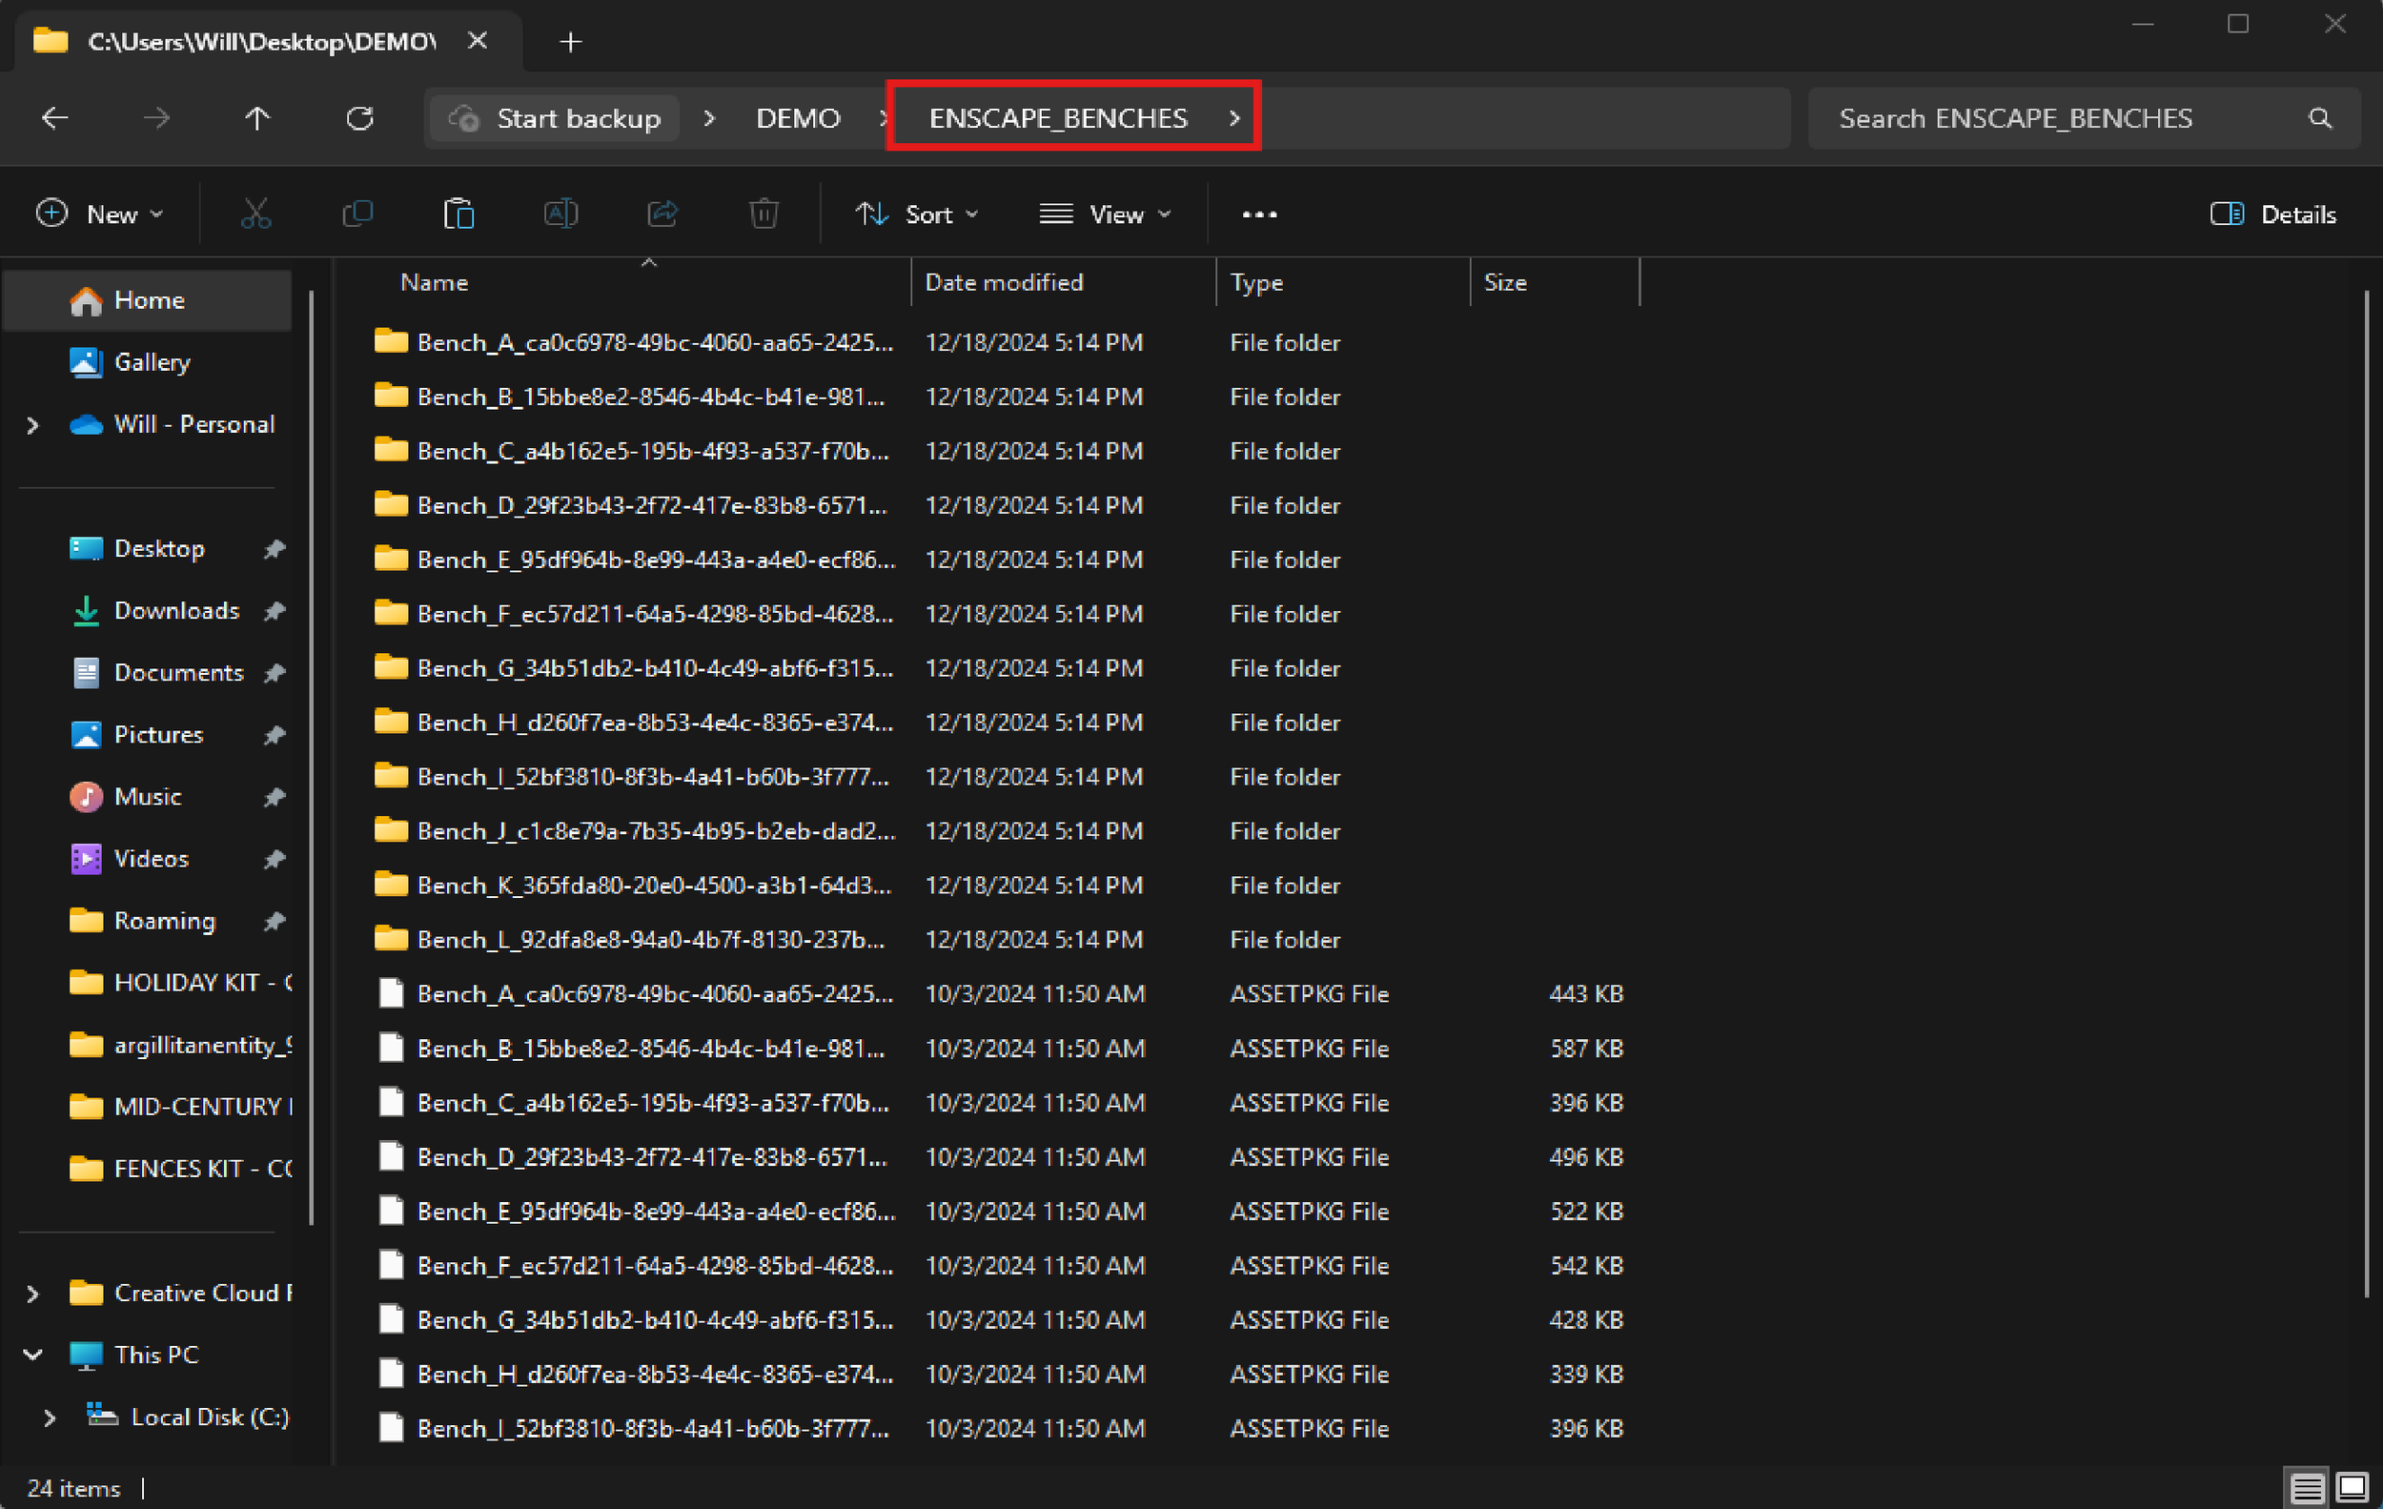Navigate to DEMO in breadcrumb path
Screen dimensions: 2383x1509
click(x=798, y=119)
